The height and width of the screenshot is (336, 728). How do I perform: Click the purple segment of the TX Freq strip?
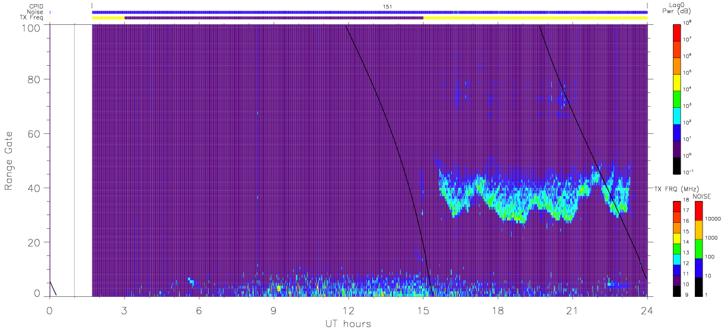(x=274, y=18)
